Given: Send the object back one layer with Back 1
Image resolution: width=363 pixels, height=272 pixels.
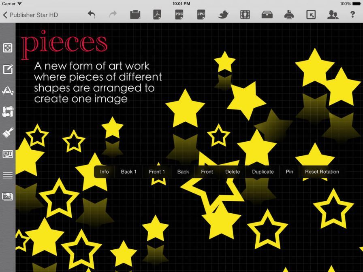Looking at the screenshot, I should (x=128, y=172).
